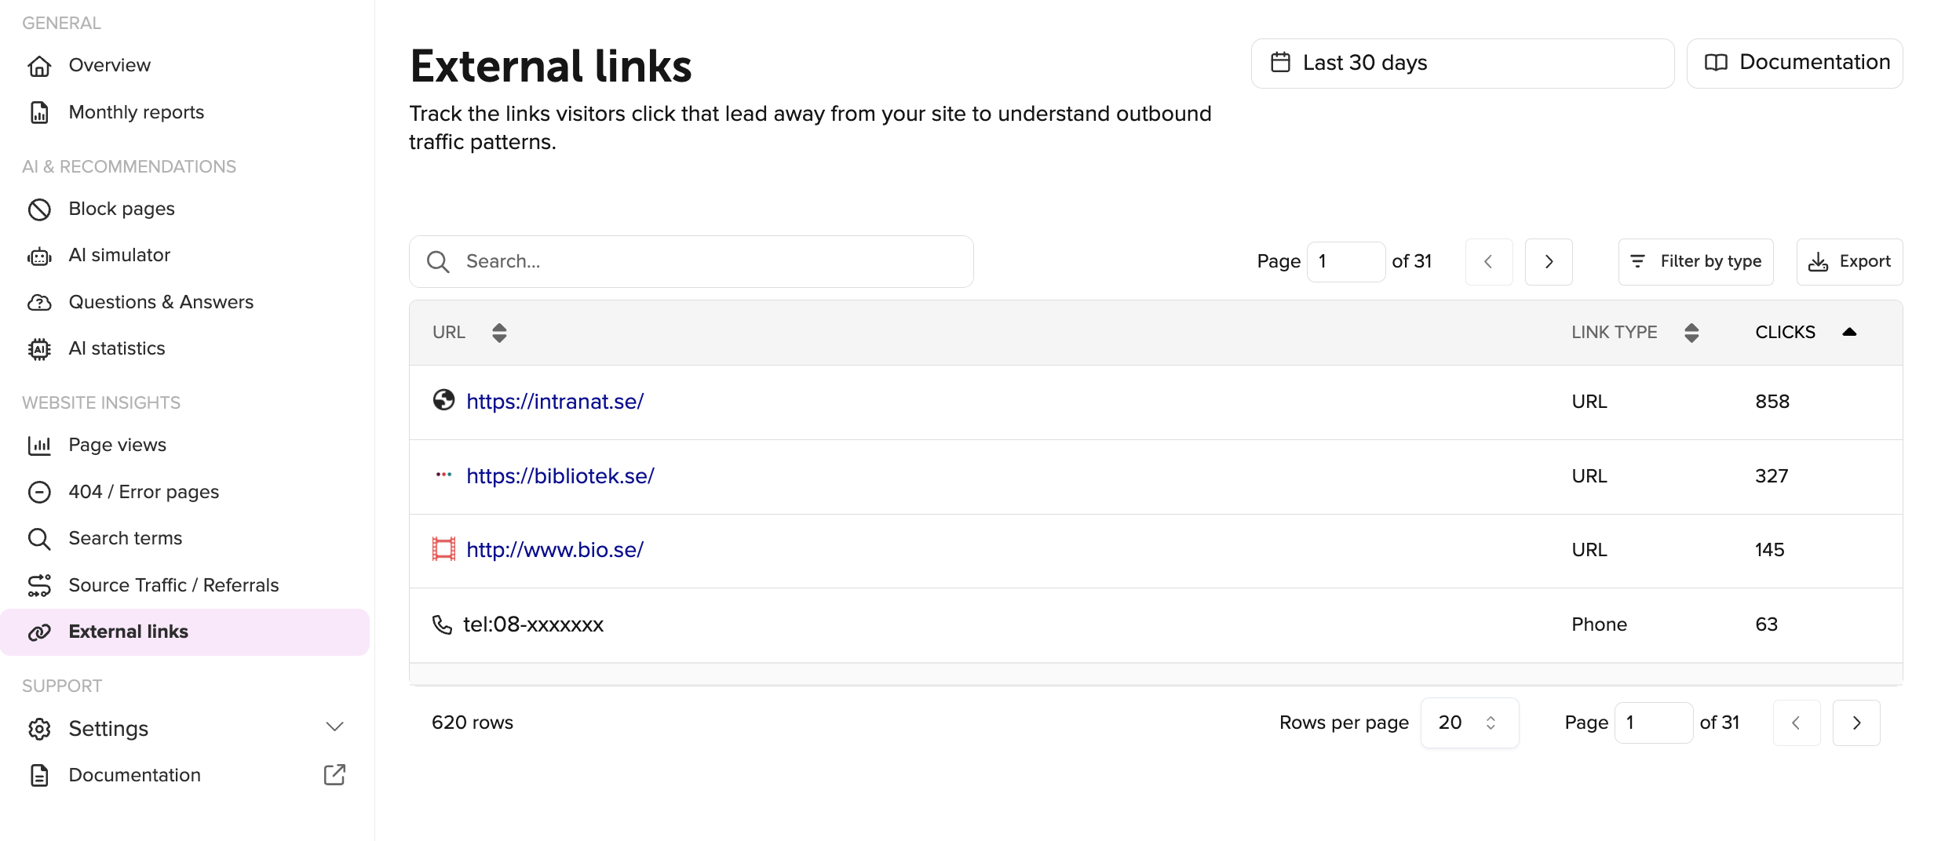
Task: Open the Overview menu item
Action: pyautogui.click(x=109, y=65)
